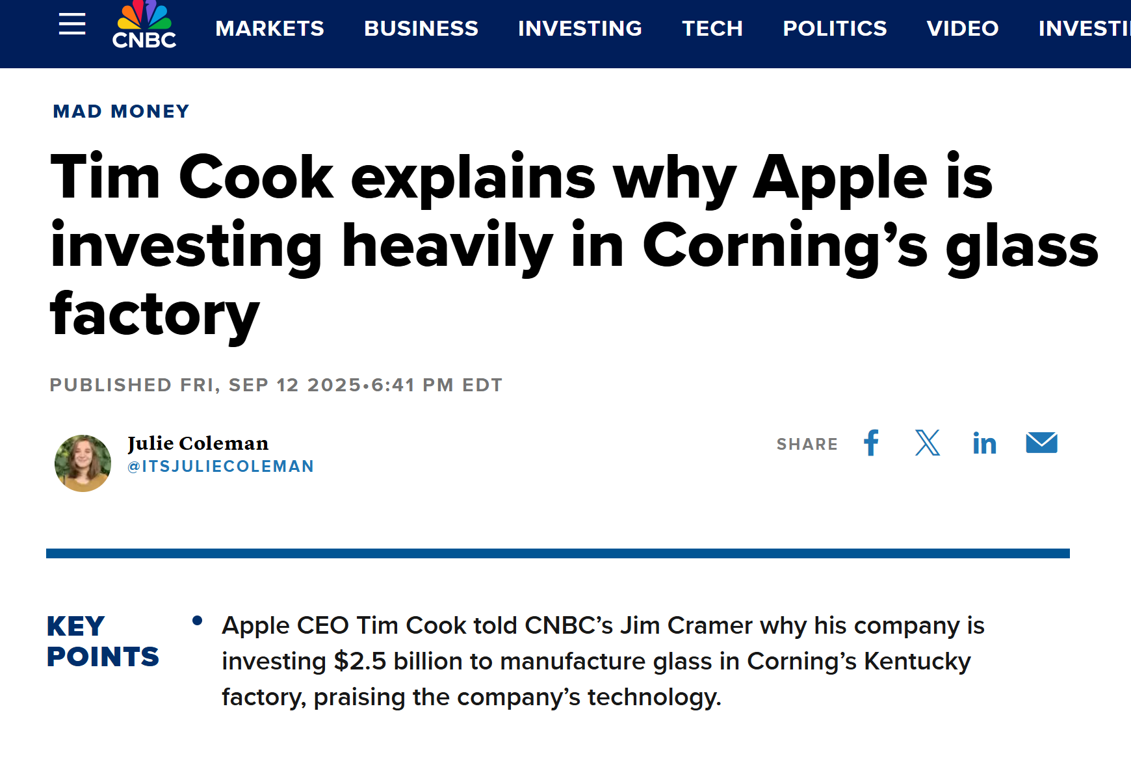1131x765 pixels.
Task: Open the hamburger navigation menu
Action: pos(72,25)
